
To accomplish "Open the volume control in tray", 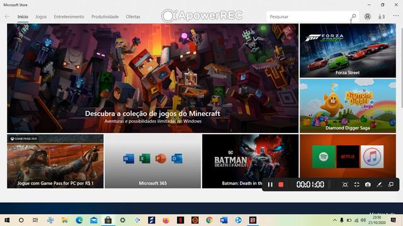I will (363, 220).
